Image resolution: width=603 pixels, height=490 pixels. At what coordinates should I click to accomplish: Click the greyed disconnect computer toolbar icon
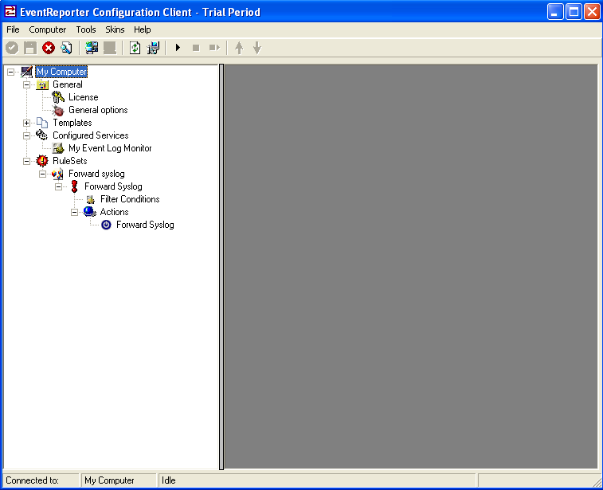(x=110, y=48)
